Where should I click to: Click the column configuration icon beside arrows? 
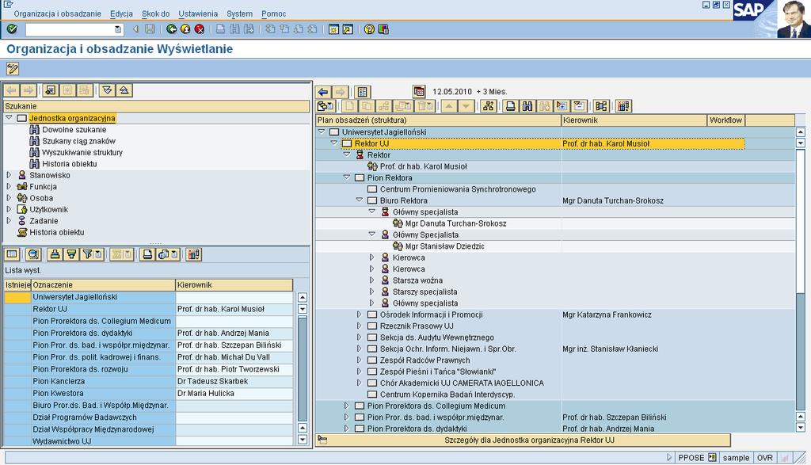(x=363, y=92)
